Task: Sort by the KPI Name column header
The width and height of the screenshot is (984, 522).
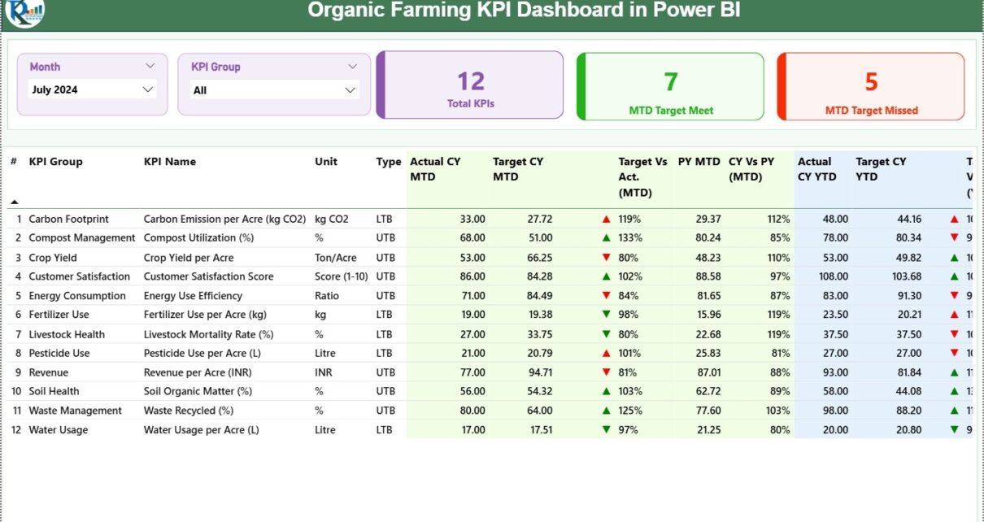Action: point(169,162)
